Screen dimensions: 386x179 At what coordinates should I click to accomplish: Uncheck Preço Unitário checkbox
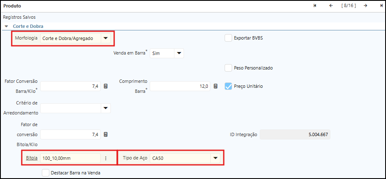pos(228,86)
